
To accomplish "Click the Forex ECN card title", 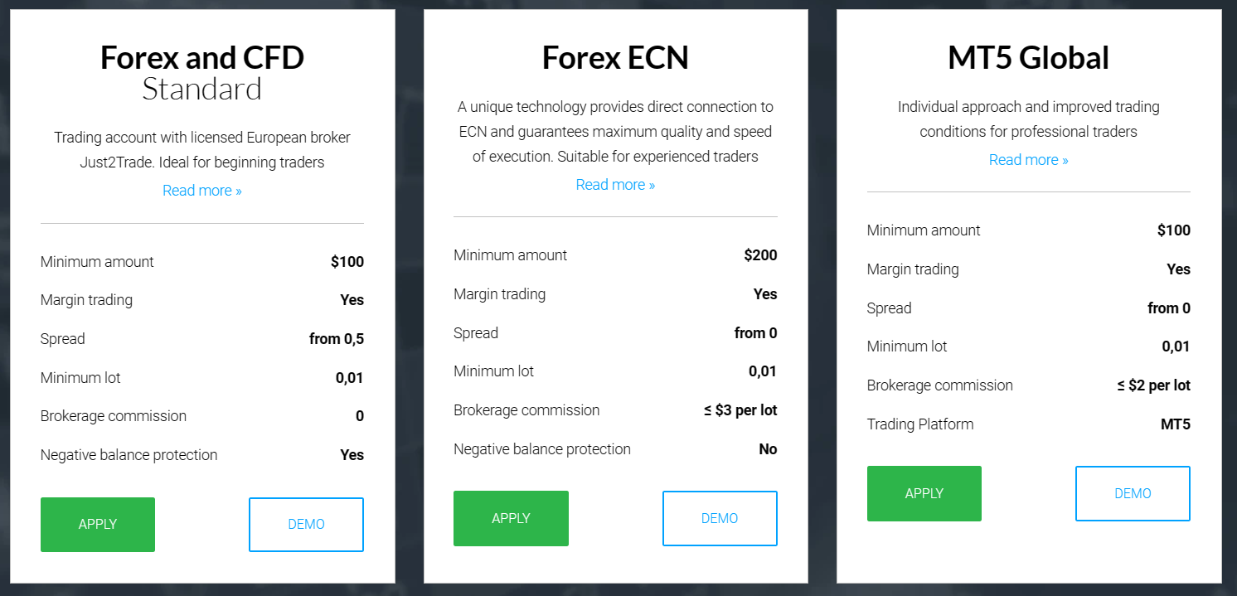I will [x=615, y=58].
